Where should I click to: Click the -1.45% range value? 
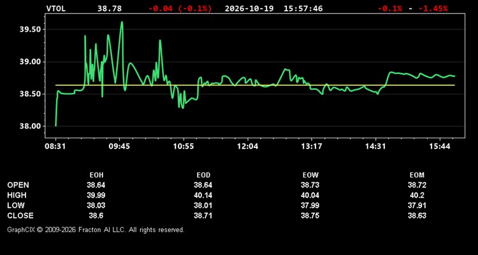[x=433, y=8]
